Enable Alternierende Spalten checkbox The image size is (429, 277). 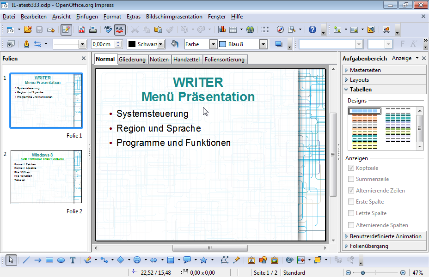351,225
